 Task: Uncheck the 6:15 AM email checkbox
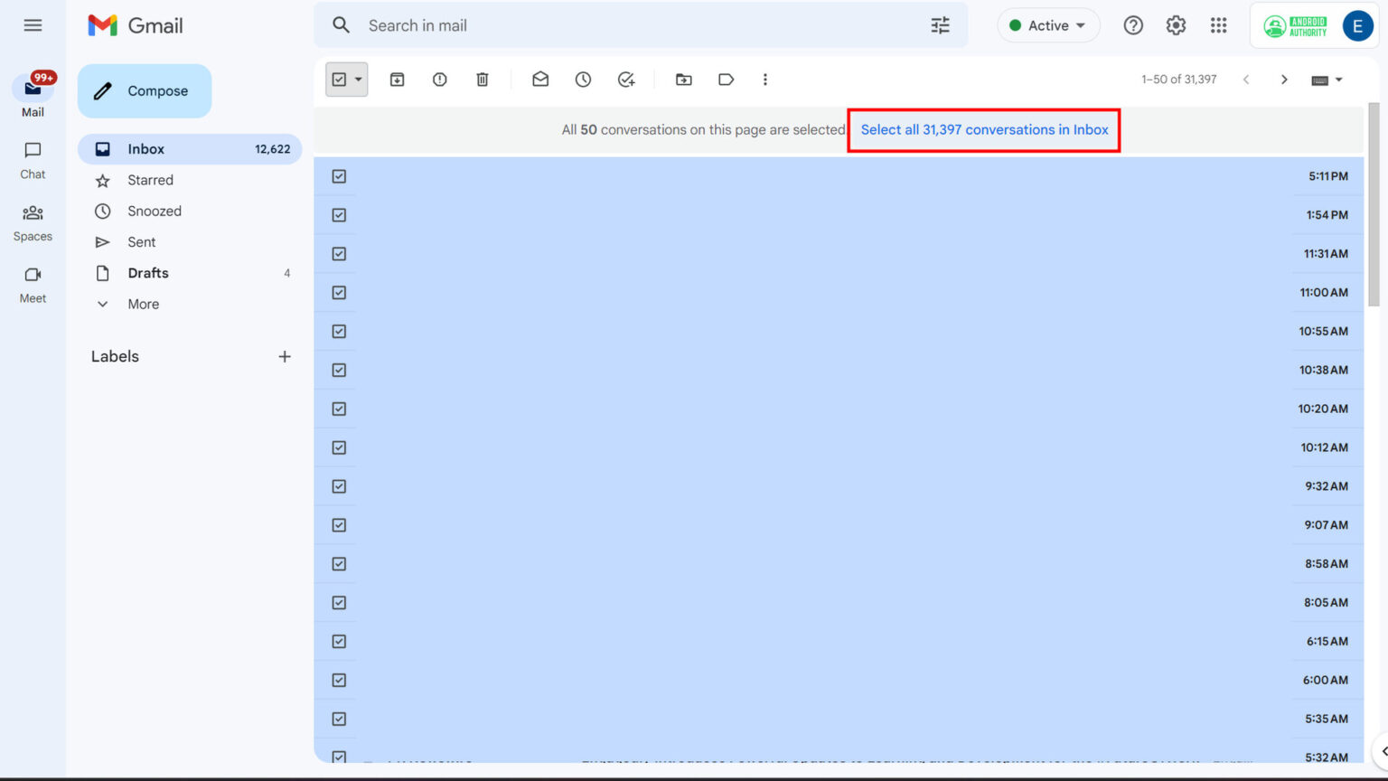point(339,642)
